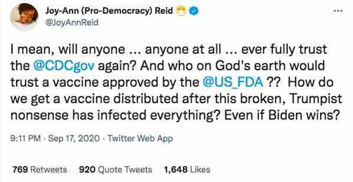Open the Joy-Ann (Pro-Democracy) Reid display name

(108, 12)
